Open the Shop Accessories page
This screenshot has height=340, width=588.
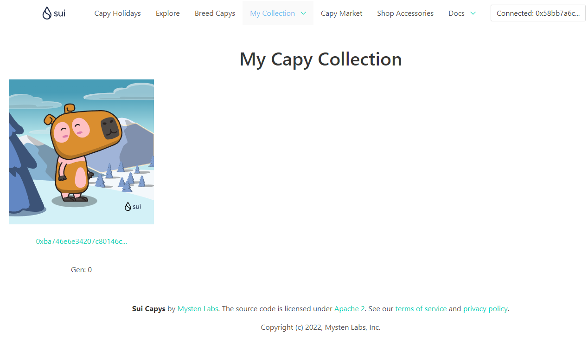pyautogui.click(x=405, y=13)
